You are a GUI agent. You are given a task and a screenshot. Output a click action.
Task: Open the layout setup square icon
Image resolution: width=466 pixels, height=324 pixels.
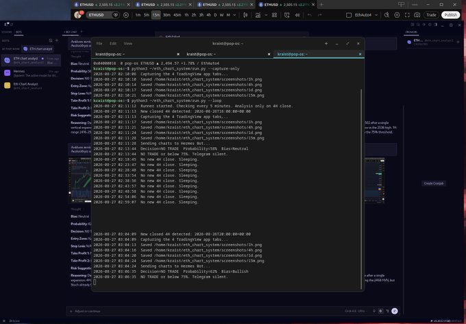click(349, 15)
